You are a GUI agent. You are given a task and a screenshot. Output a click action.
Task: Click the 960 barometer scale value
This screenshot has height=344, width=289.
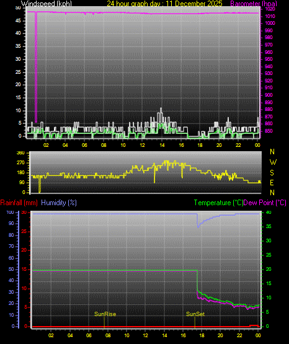tap(269, 52)
